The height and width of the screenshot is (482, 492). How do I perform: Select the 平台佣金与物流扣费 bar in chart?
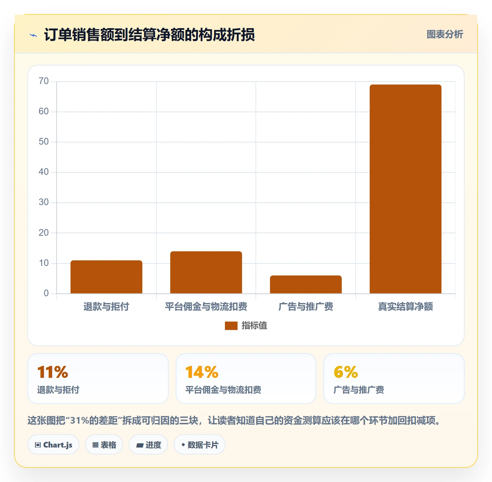[206, 272]
